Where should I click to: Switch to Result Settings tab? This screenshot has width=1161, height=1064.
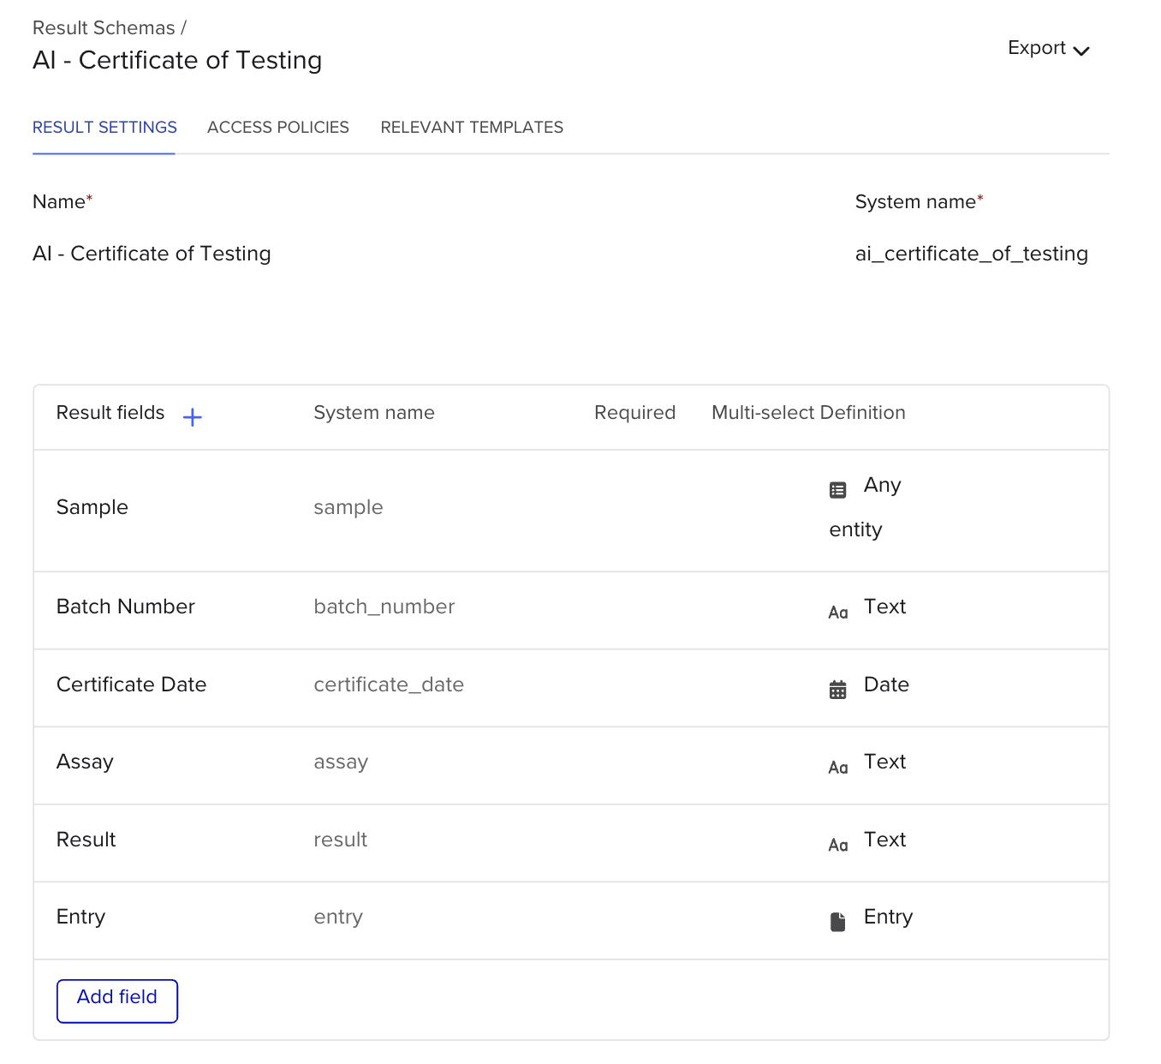coord(104,128)
